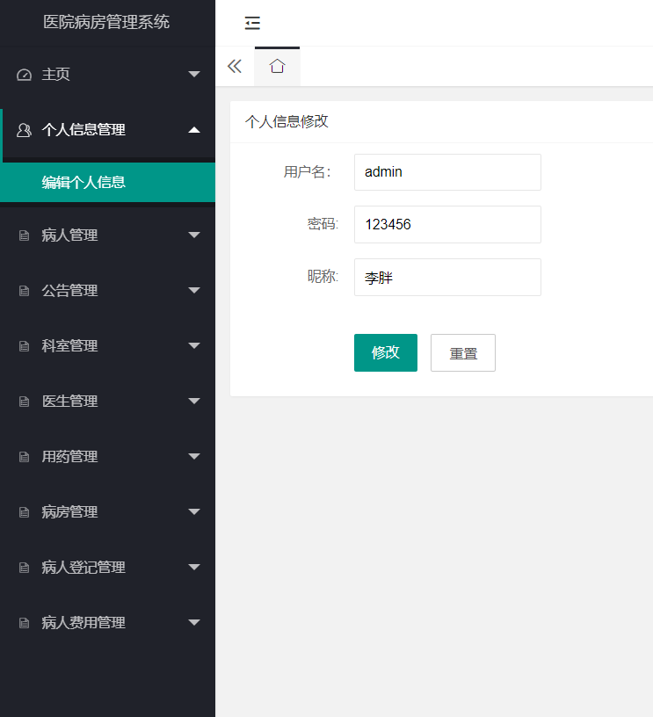Expand the 病人费用管理 dropdown arrow
The image size is (653, 717).
coord(194,622)
